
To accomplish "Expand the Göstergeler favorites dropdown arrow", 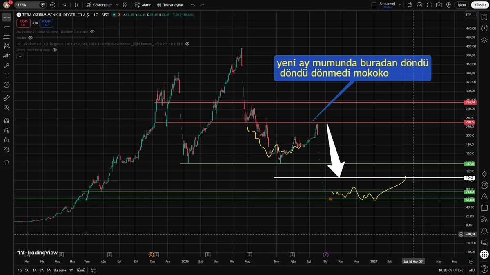I will 117,5.
